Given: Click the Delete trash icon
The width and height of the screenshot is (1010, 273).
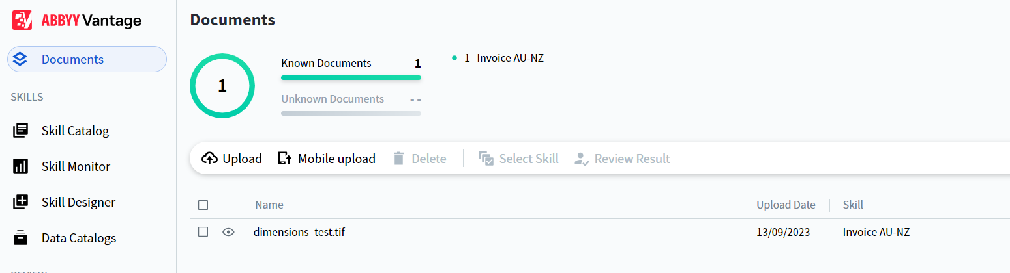Looking at the screenshot, I should point(399,159).
